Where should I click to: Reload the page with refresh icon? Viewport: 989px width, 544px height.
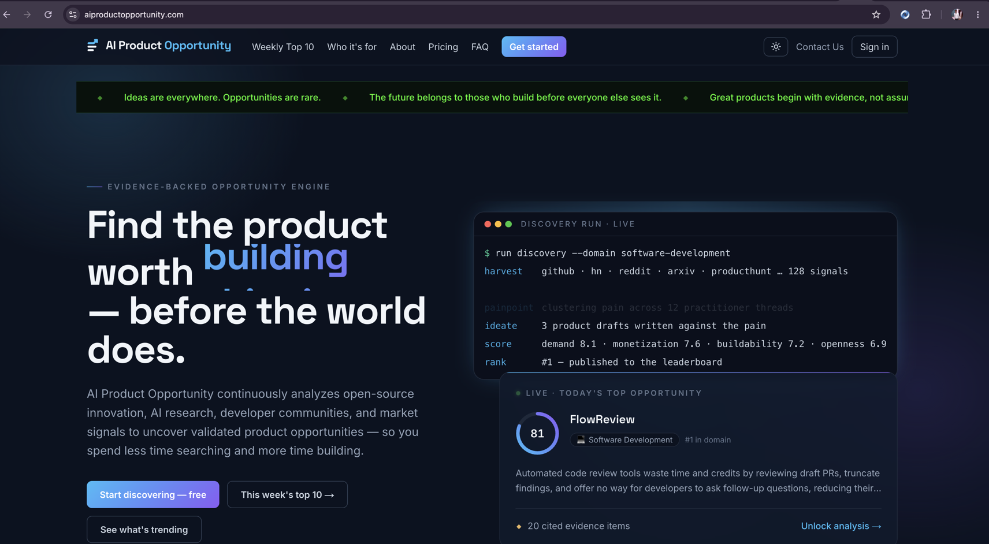[49, 14]
